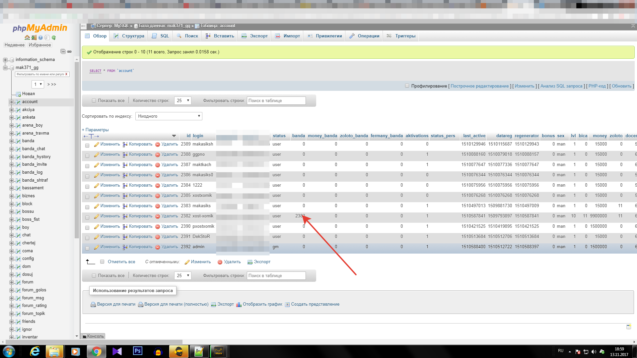The width and height of the screenshot is (637, 358).
Task: Click the upper Поиск в таблице filter field
Action: (x=276, y=101)
